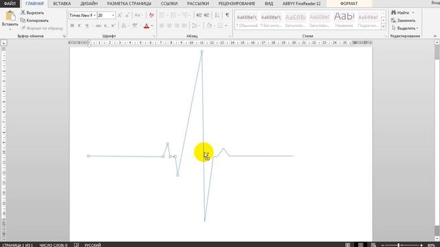Toggle align text left
This screenshot has width=440, height=247.
point(162,26)
